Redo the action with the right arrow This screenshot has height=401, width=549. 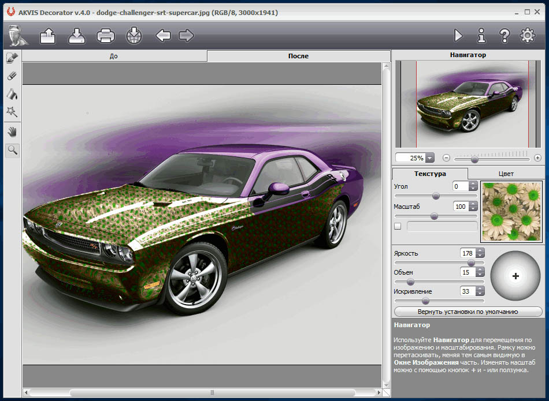click(x=186, y=35)
